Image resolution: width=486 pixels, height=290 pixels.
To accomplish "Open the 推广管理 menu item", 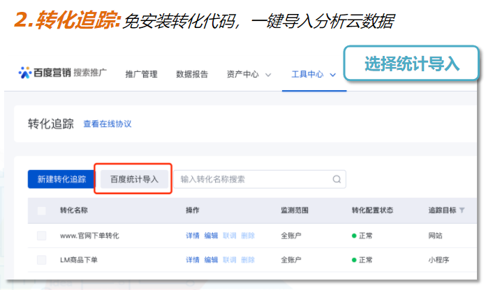I will 141,74.
